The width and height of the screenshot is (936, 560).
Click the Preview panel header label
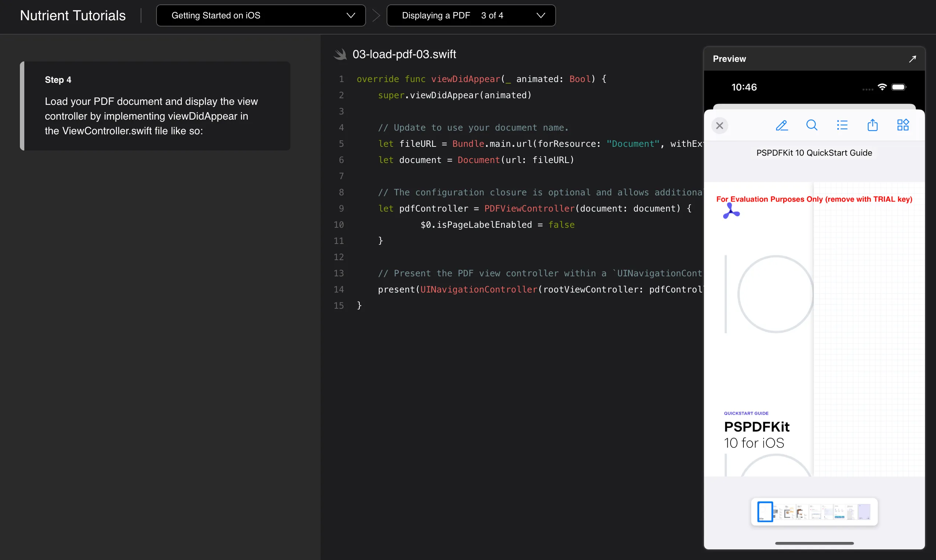point(729,59)
